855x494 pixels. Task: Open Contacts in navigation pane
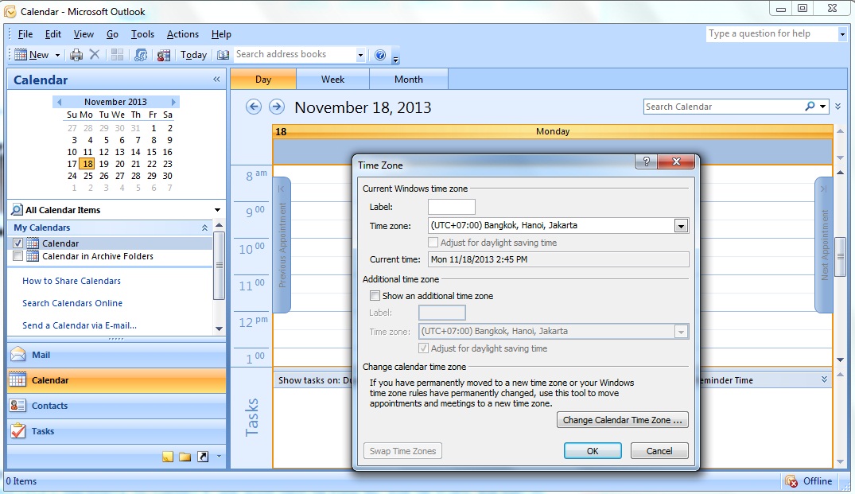(x=117, y=406)
